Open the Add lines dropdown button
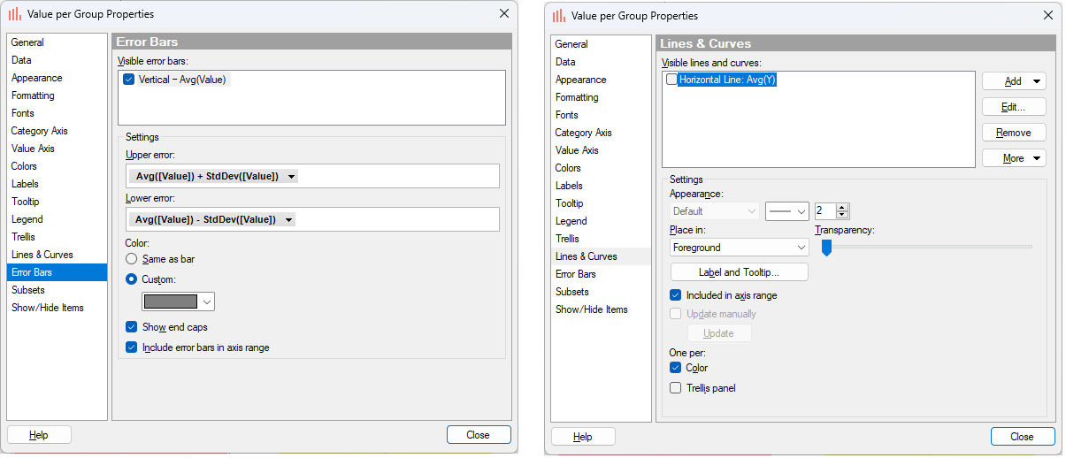The width and height of the screenshot is (1066, 458). point(1014,81)
